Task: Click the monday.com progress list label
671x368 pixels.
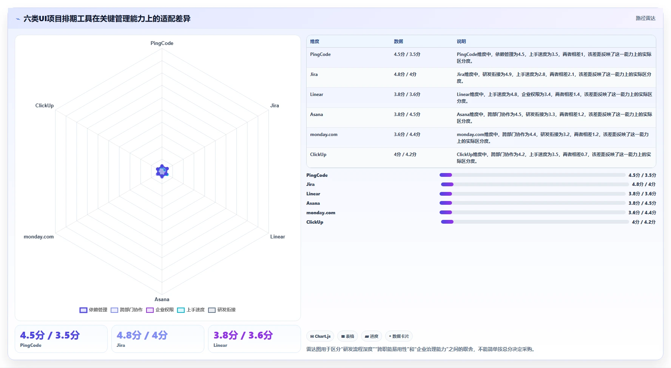Action: point(321,213)
